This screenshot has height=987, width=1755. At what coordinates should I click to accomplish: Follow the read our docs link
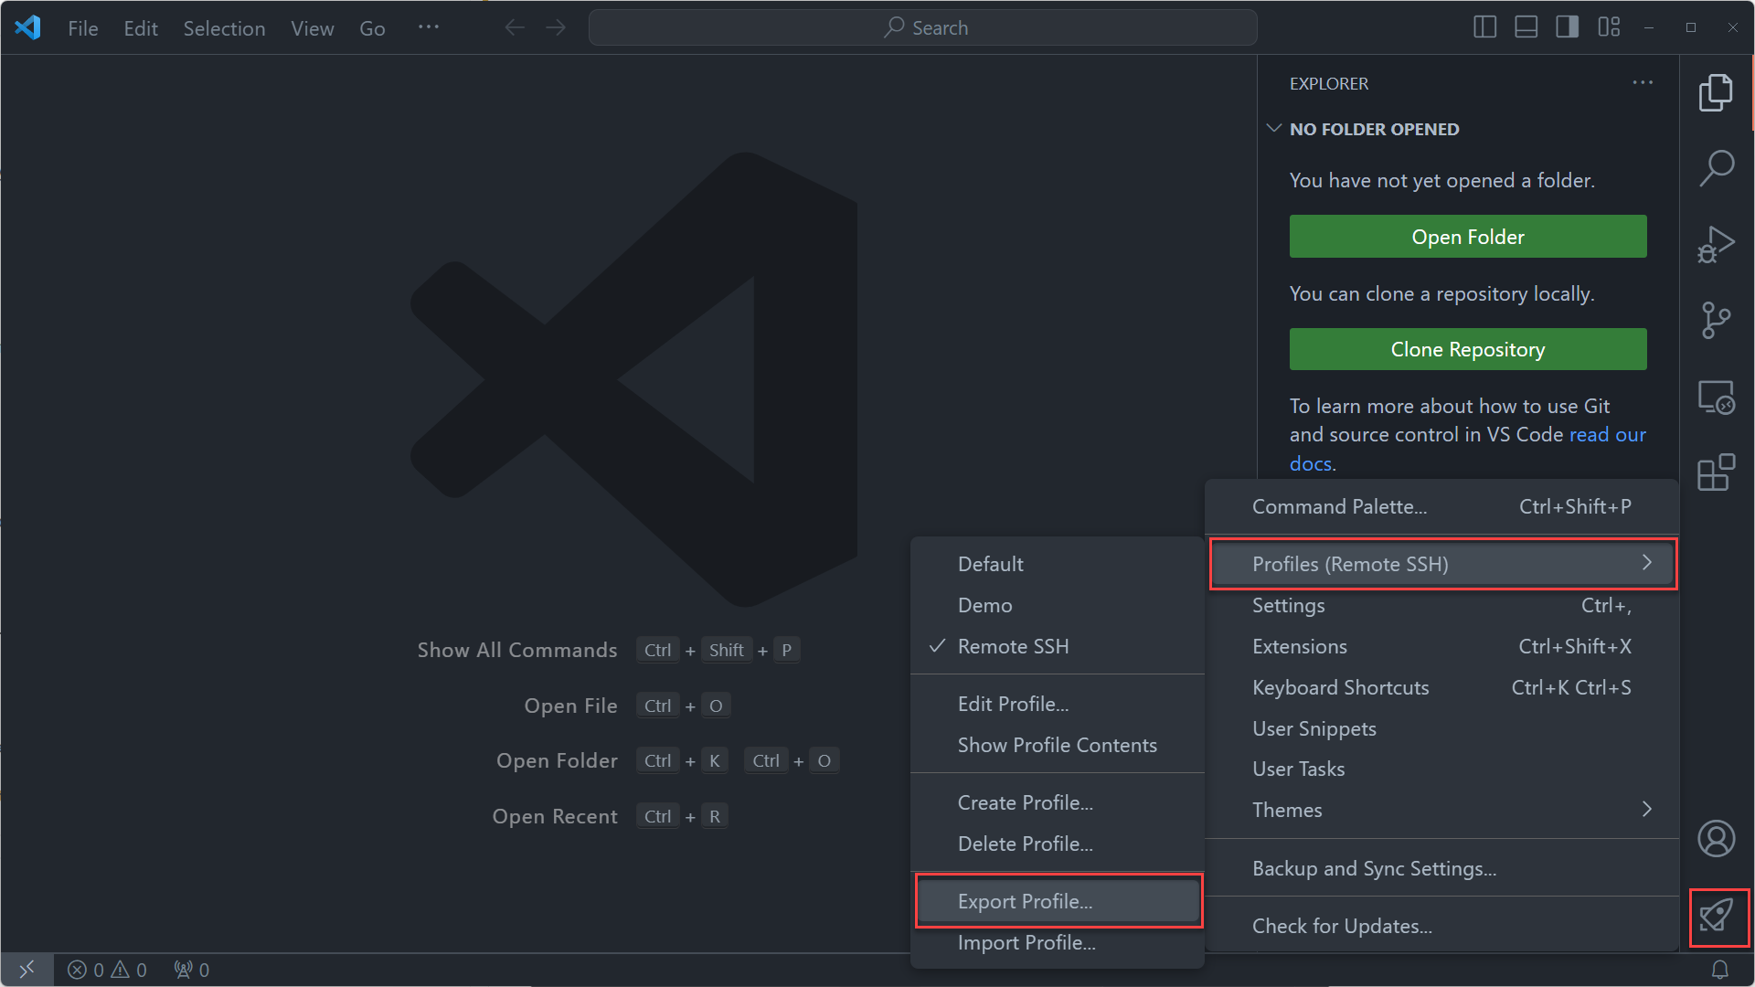1607,434
